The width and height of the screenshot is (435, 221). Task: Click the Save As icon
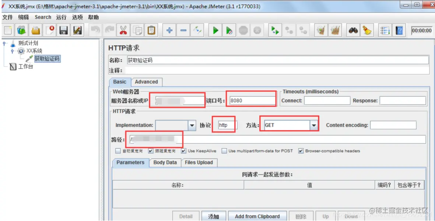(x=77, y=30)
